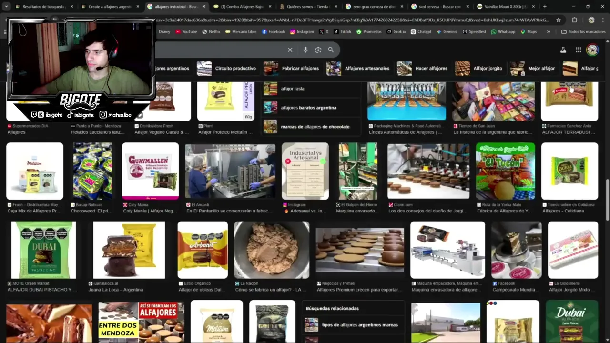
Task: Open Google Lens image search
Action: (x=318, y=50)
